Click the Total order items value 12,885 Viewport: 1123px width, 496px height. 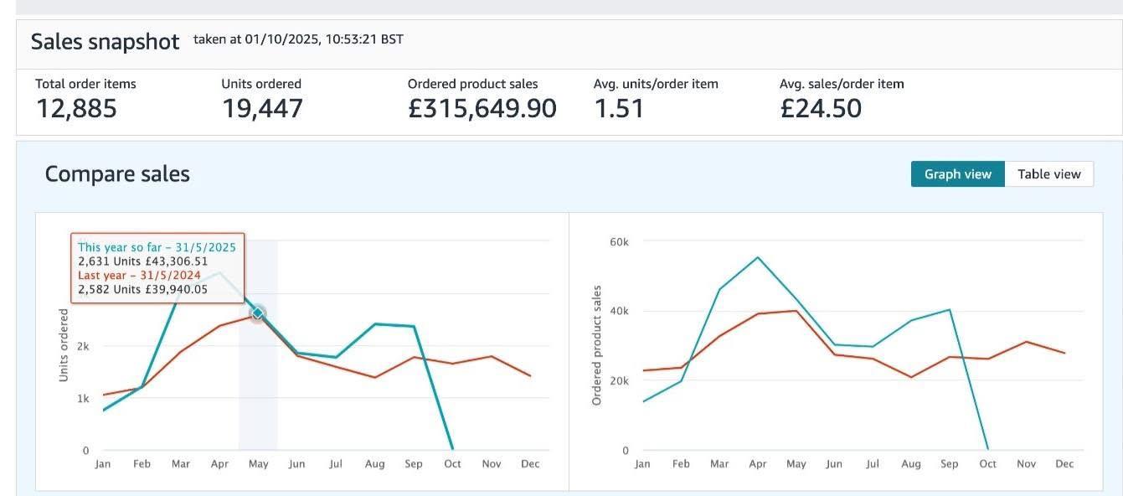pos(76,109)
